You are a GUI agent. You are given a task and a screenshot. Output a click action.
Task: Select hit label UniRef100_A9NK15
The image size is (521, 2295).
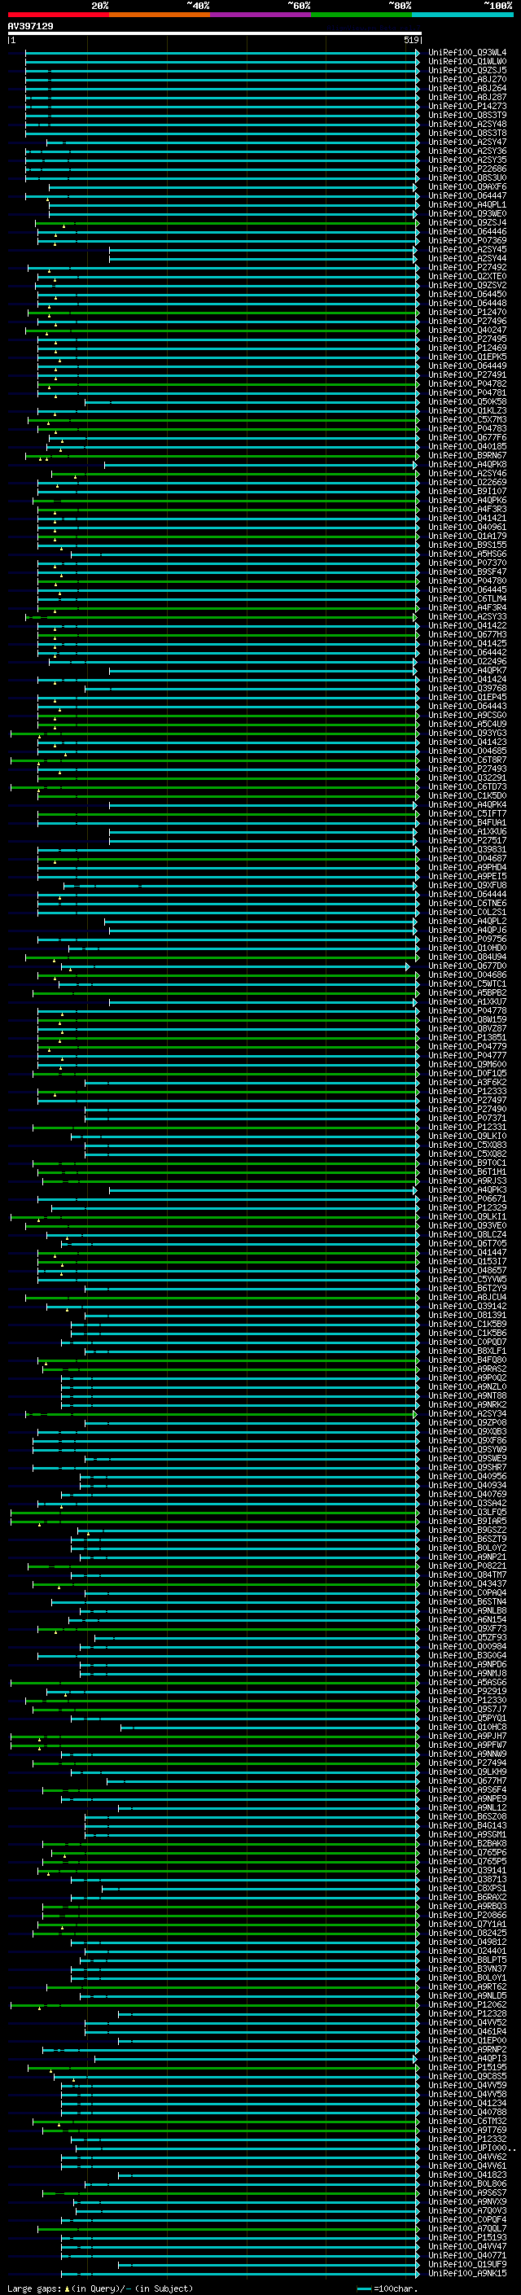466,2273
